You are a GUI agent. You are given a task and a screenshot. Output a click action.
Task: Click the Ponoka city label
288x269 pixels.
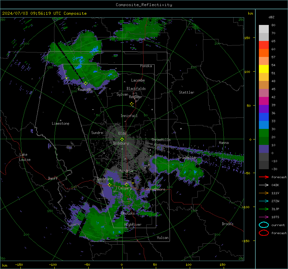(x=146, y=66)
